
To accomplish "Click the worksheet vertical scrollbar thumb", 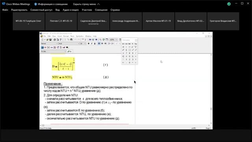I will pyautogui.click(x=211, y=109).
